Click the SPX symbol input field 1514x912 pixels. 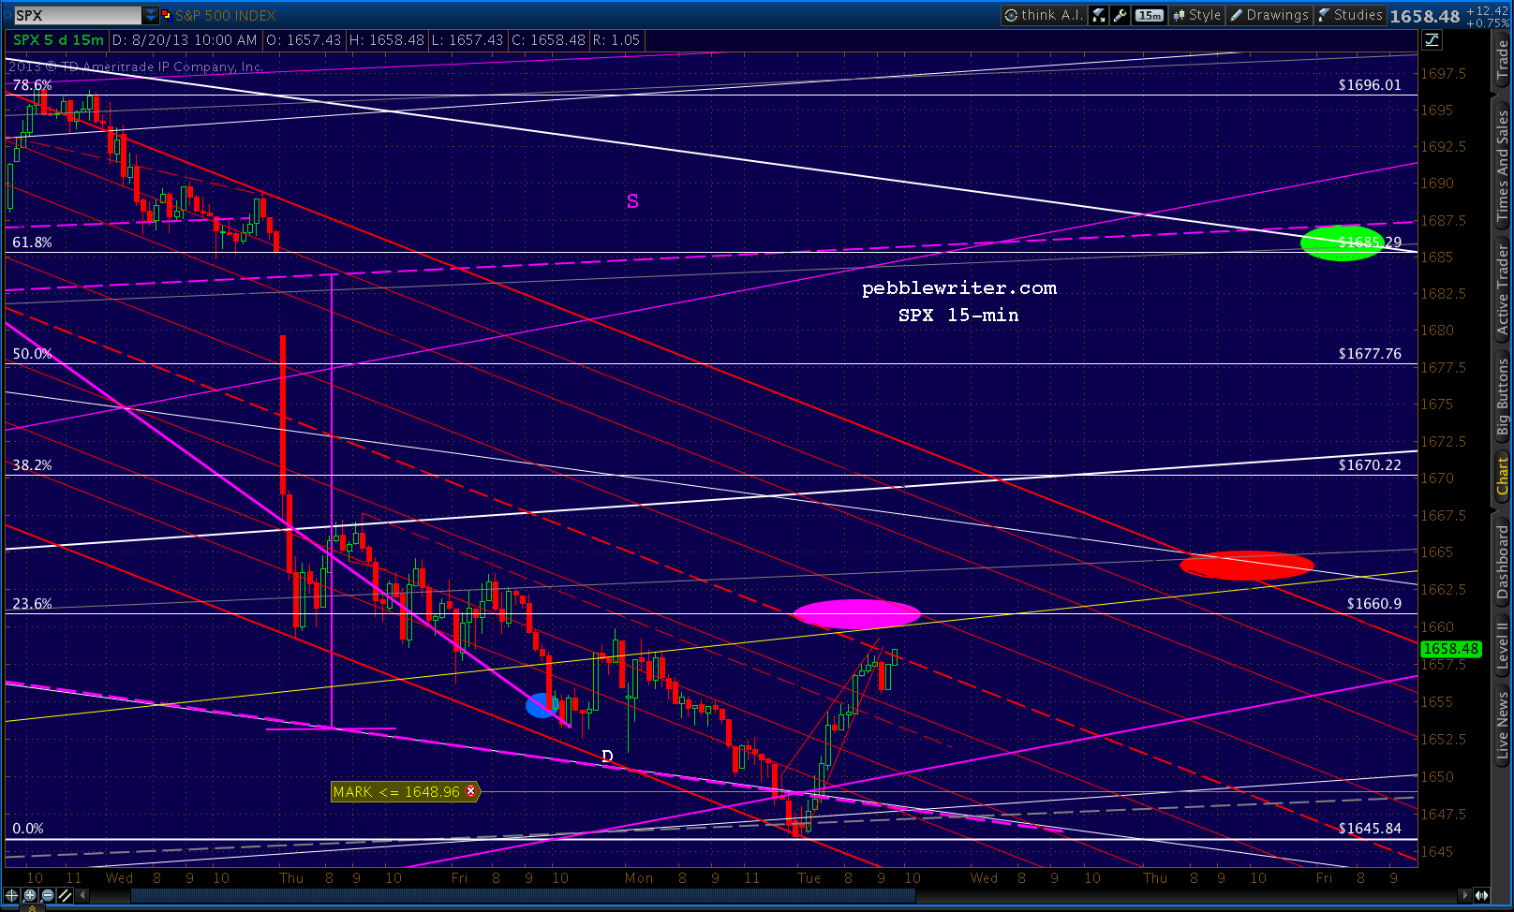pos(77,15)
